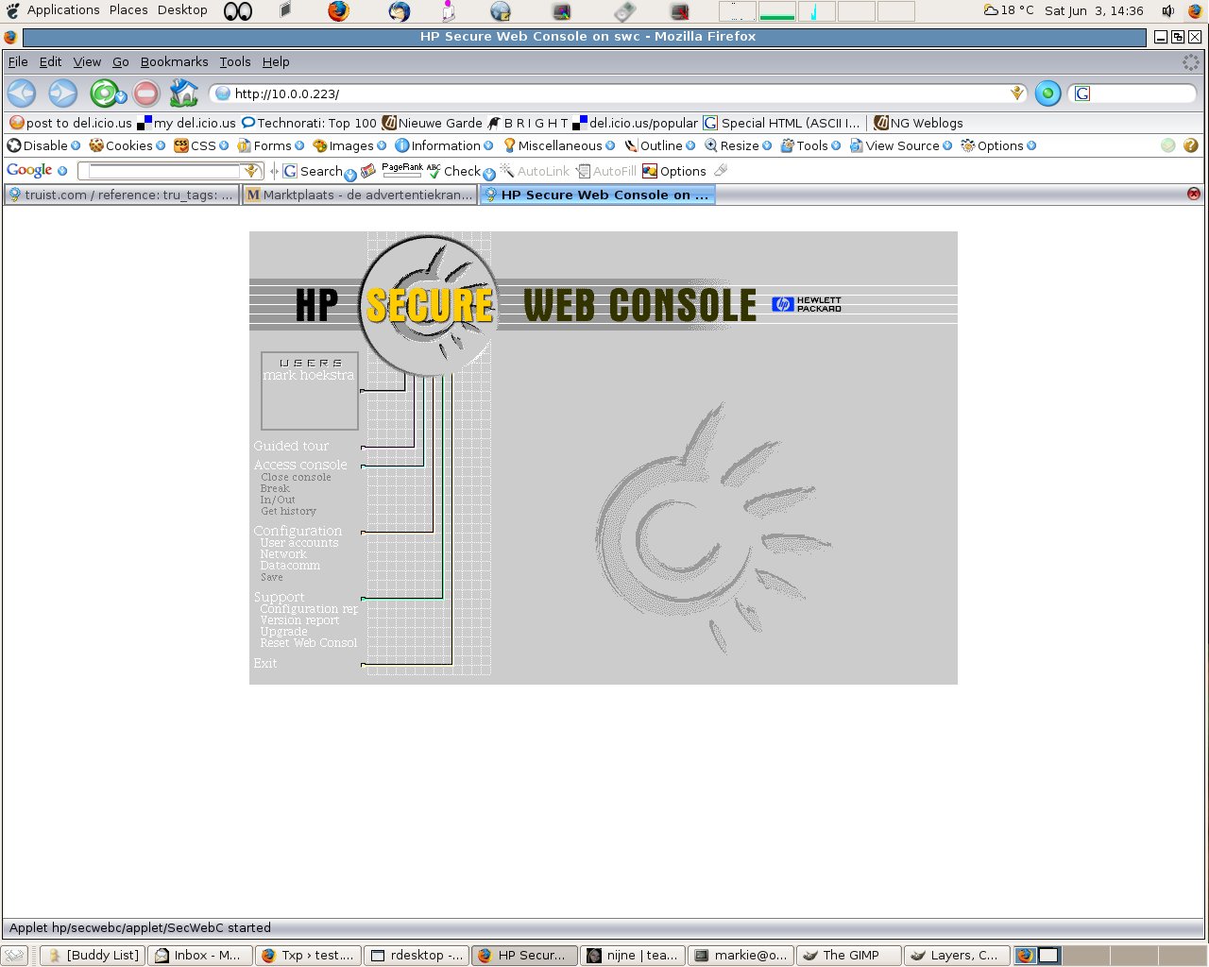Open the volume control speaker icon
This screenshot has width=1209, height=967.
(x=1168, y=11)
